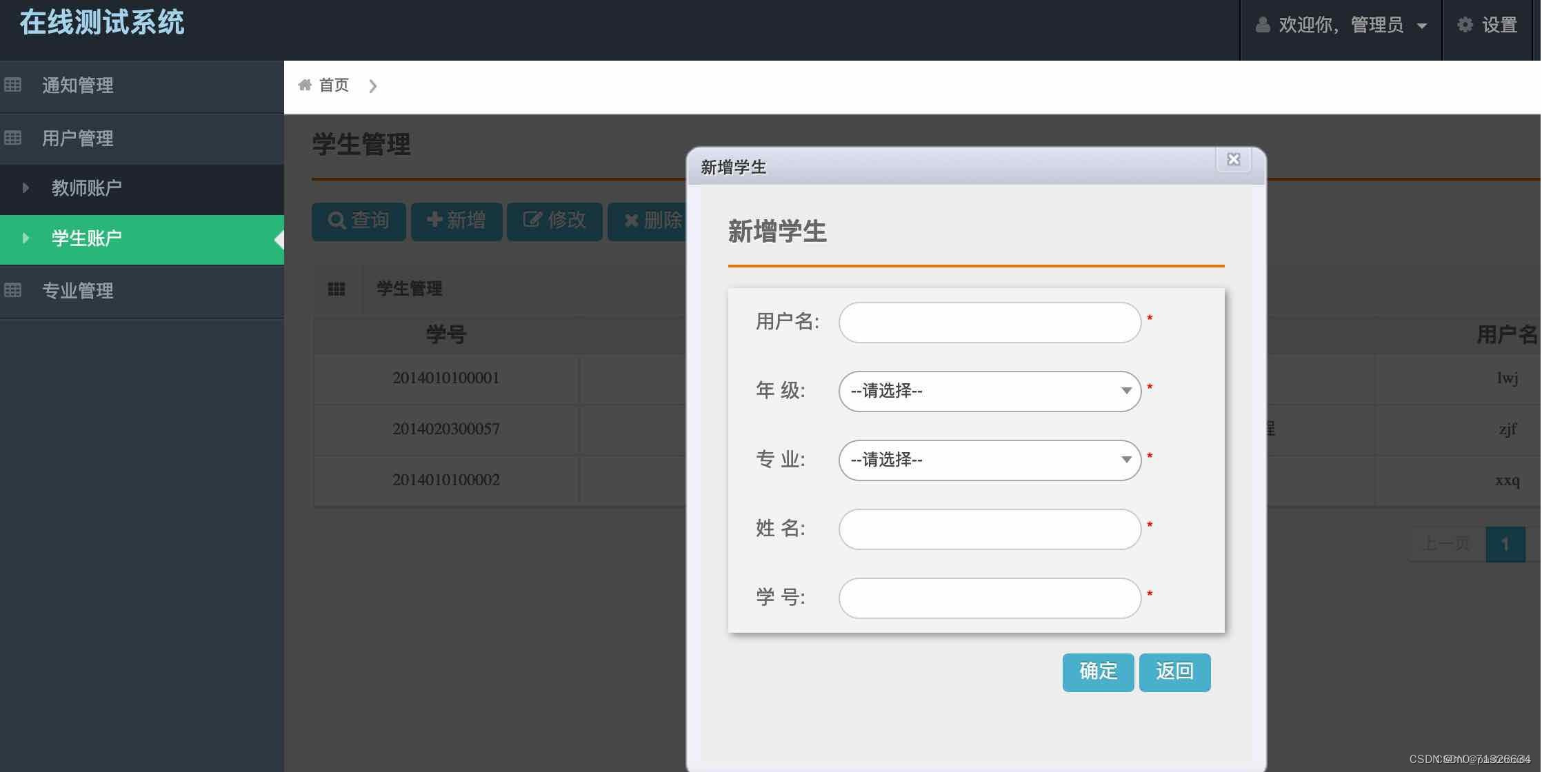1542x772 pixels.
Task: Open the 欢迎你,管理员 user menu caret
Action: [x=1421, y=26]
